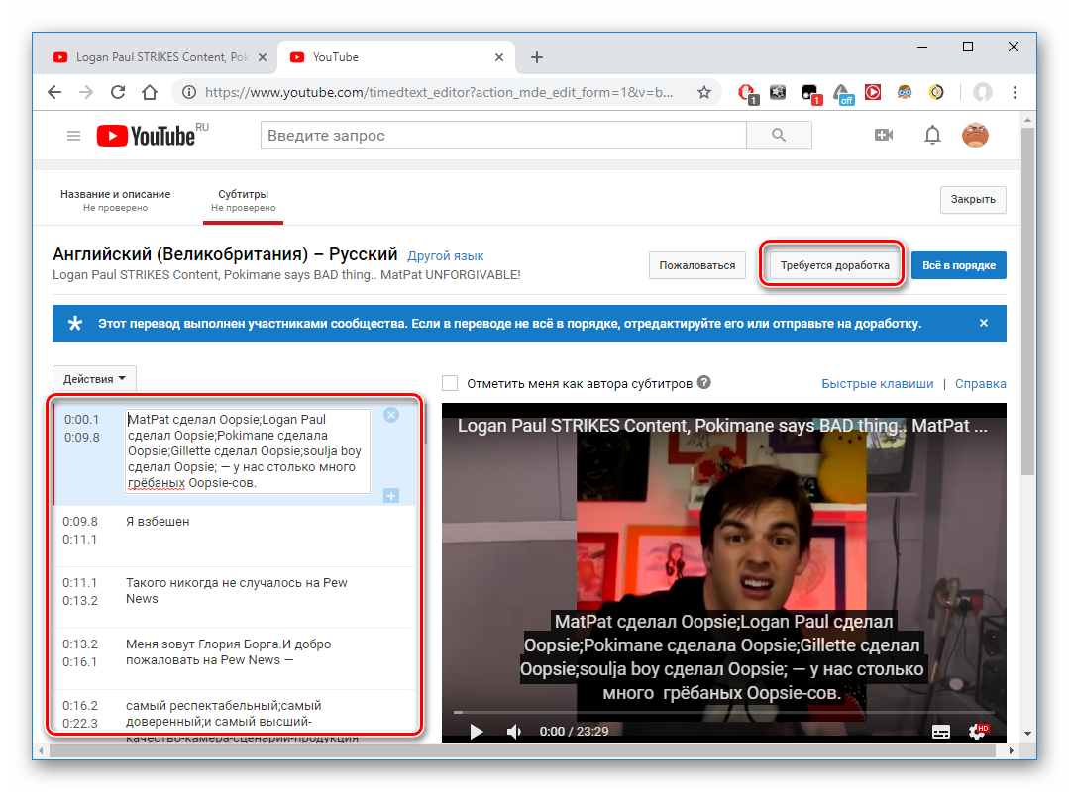Click the video progress bar
Viewport: 1069px width, 792px height.
point(723,711)
